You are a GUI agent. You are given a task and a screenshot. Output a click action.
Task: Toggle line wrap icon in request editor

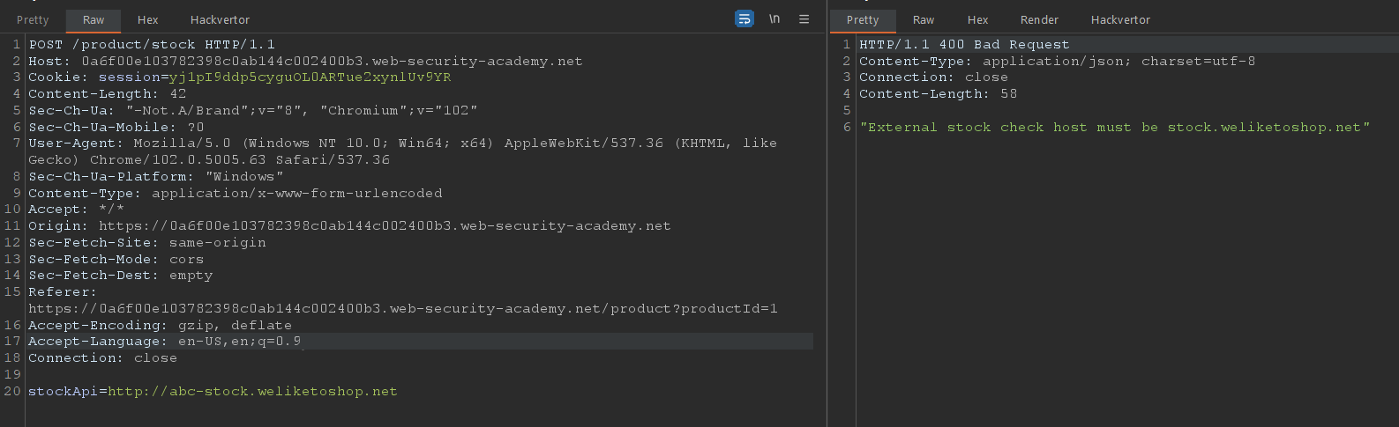pyautogui.click(x=744, y=19)
